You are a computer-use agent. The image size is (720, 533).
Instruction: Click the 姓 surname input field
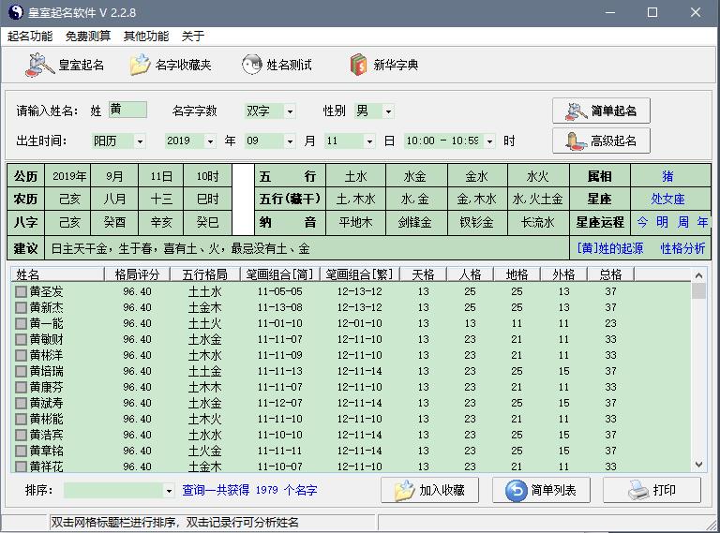click(x=127, y=111)
